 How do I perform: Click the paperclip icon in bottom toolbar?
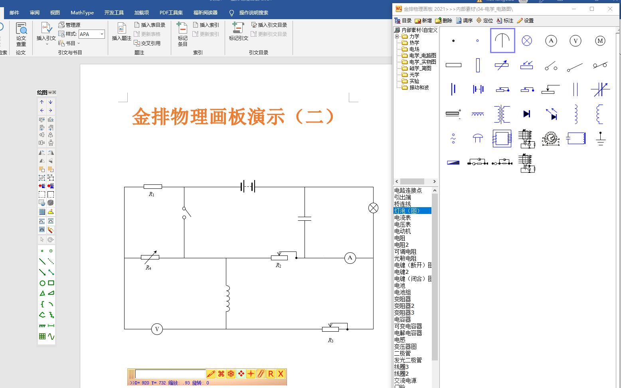point(261,374)
